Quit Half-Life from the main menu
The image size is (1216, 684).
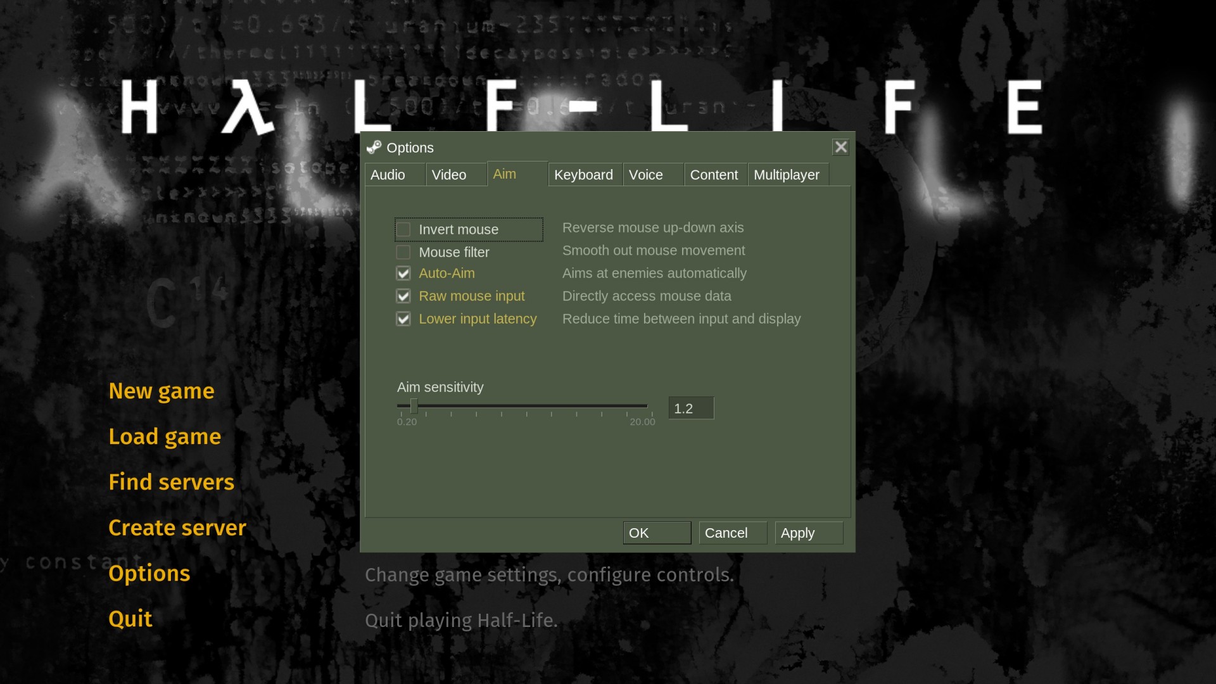coord(130,619)
